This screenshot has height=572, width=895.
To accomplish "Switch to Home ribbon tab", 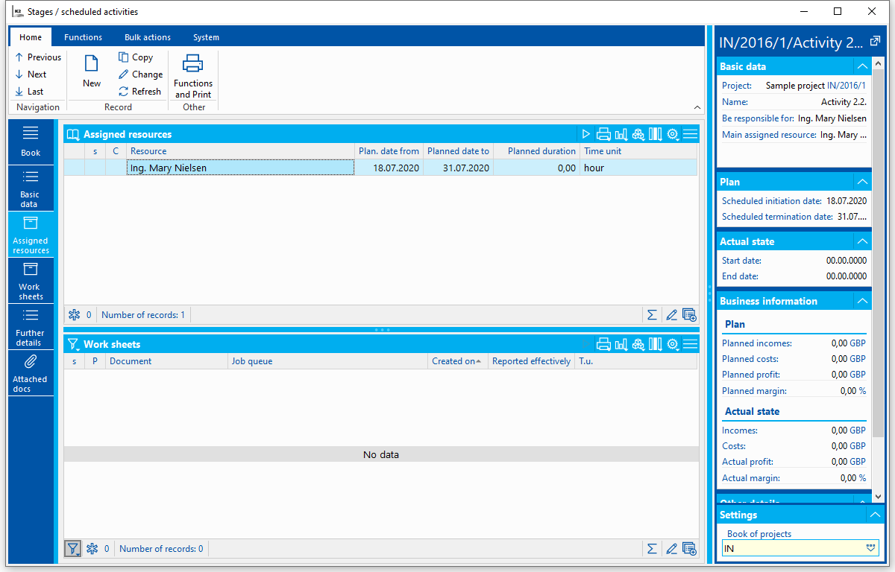I will point(31,37).
